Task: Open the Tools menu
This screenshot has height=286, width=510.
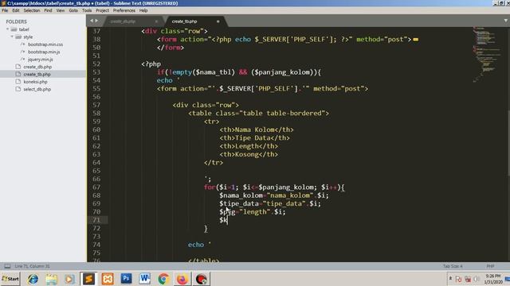Action: tap(87, 10)
